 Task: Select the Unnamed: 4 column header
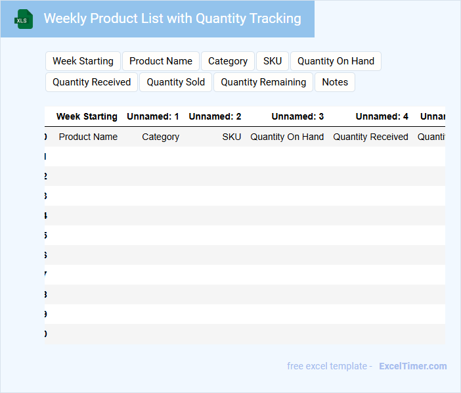point(382,116)
